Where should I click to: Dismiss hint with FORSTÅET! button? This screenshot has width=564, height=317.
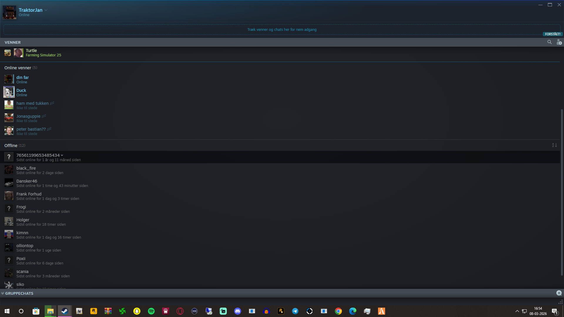point(553,34)
